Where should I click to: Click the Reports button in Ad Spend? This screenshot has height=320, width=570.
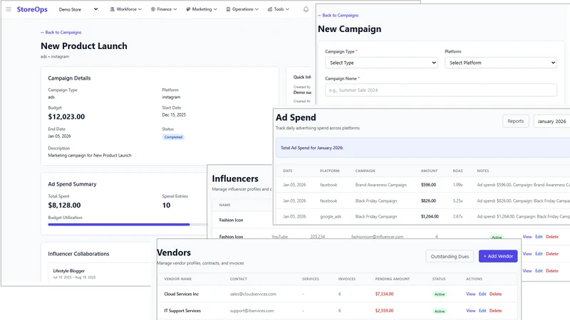(515, 121)
